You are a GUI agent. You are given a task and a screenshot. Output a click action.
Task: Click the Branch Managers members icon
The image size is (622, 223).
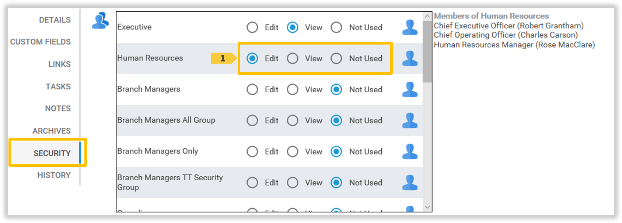click(410, 89)
